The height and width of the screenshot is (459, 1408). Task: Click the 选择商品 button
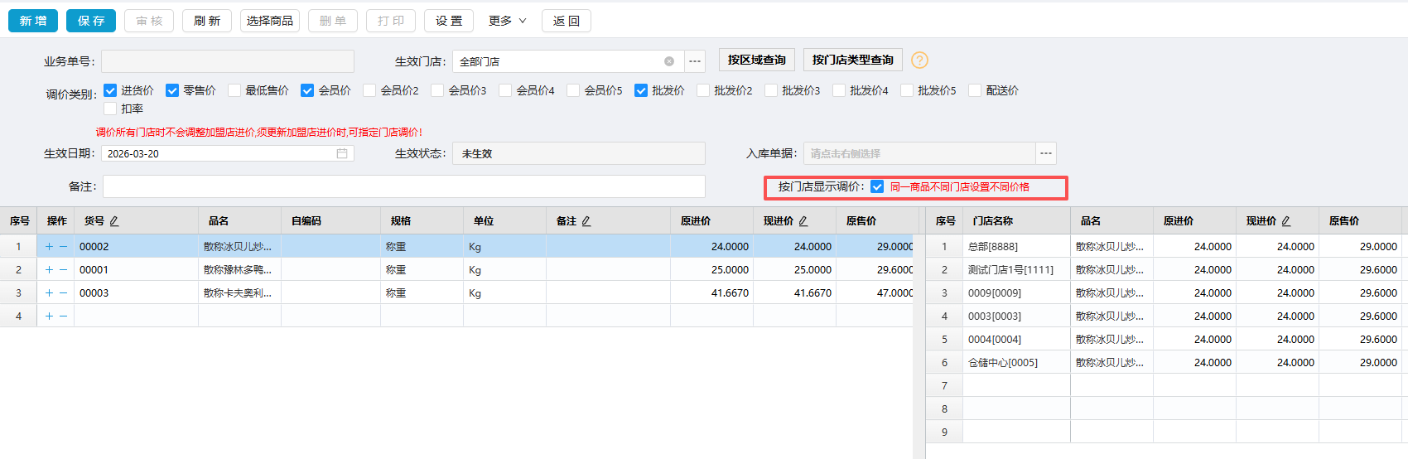point(270,21)
